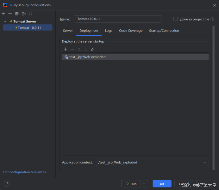Switch to the Server tab
The image size is (219, 190).
click(68, 31)
